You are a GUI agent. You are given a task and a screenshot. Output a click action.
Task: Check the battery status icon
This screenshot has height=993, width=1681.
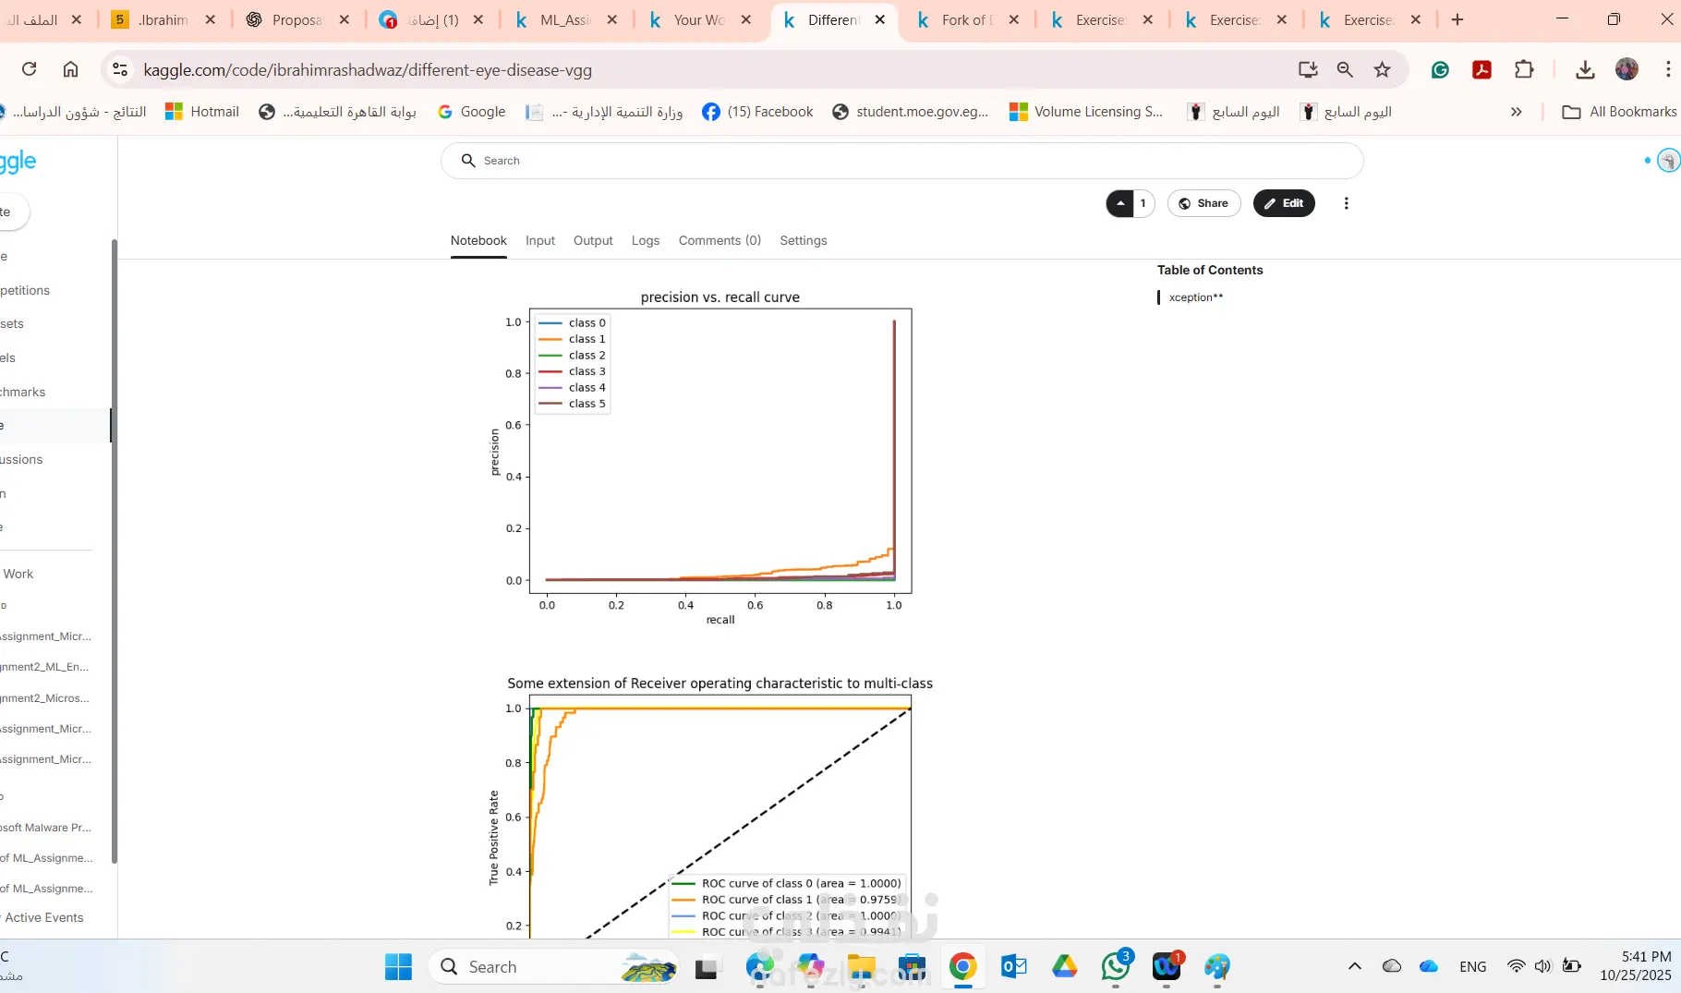tap(1571, 966)
